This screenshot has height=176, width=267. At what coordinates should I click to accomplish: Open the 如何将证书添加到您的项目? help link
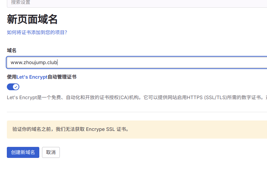(x=37, y=32)
